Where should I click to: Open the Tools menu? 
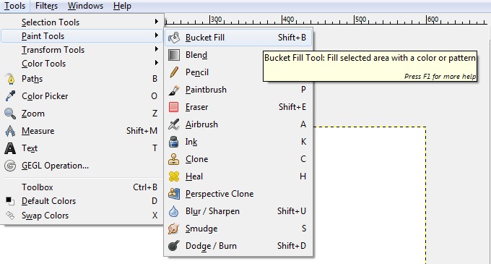(x=14, y=6)
